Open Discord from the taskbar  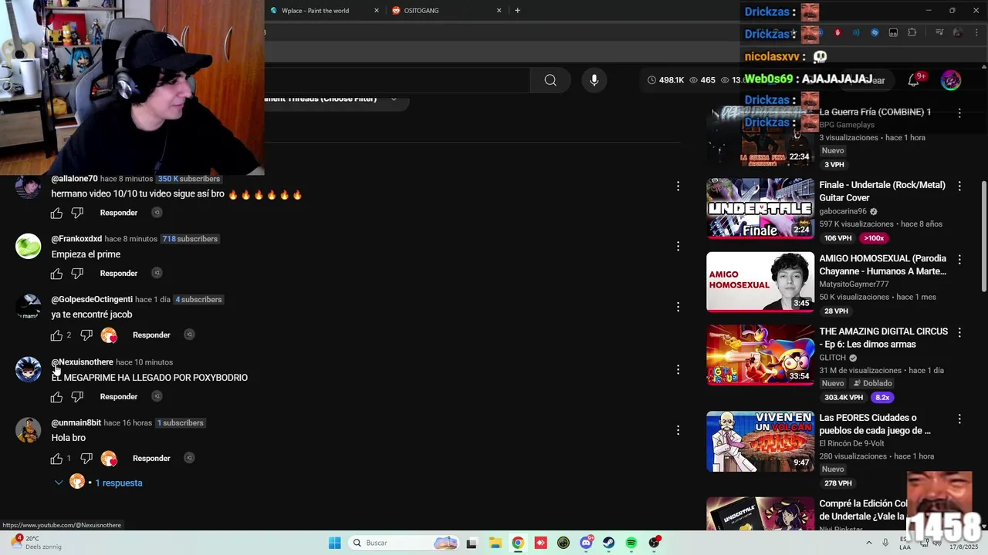[586, 543]
